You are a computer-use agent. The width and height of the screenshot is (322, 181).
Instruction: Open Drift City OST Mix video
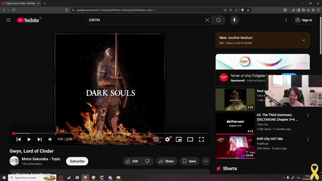pyautogui.click(x=270, y=139)
